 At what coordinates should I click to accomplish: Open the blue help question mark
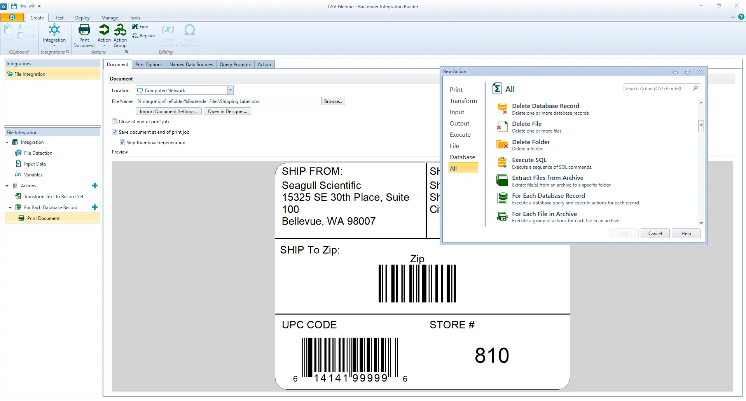[x=741, y=17]
